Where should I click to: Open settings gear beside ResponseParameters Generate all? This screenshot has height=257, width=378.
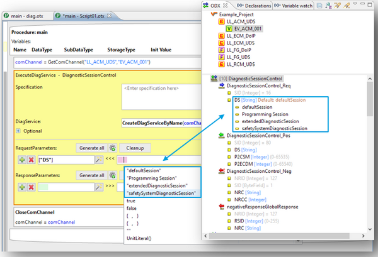tap(113, 175)
